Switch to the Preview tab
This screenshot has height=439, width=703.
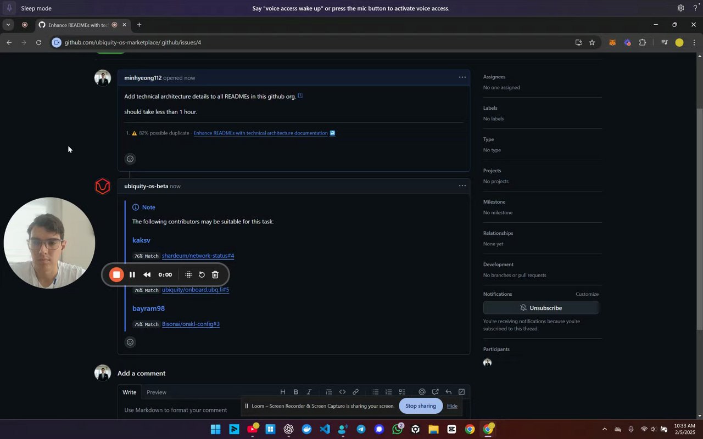point(157,392)
